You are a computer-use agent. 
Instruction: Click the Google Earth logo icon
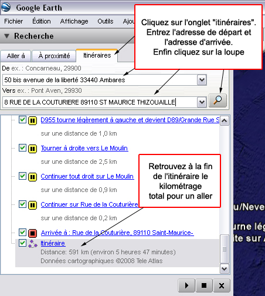(6, 7)
